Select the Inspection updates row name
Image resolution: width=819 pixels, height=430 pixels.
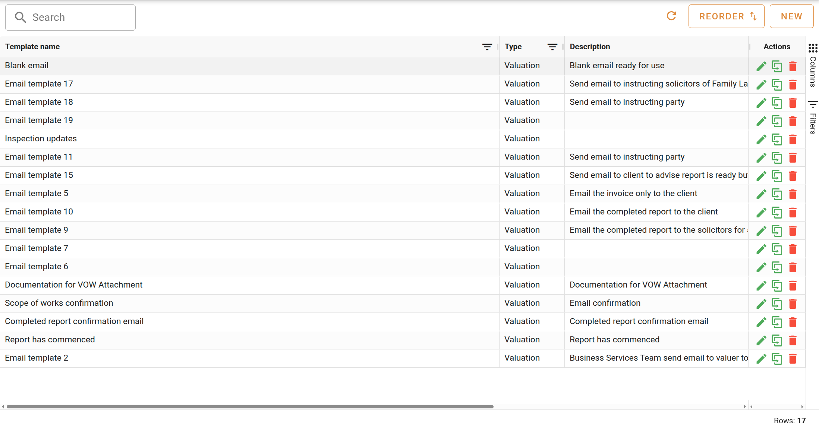(x=41, y=139)
